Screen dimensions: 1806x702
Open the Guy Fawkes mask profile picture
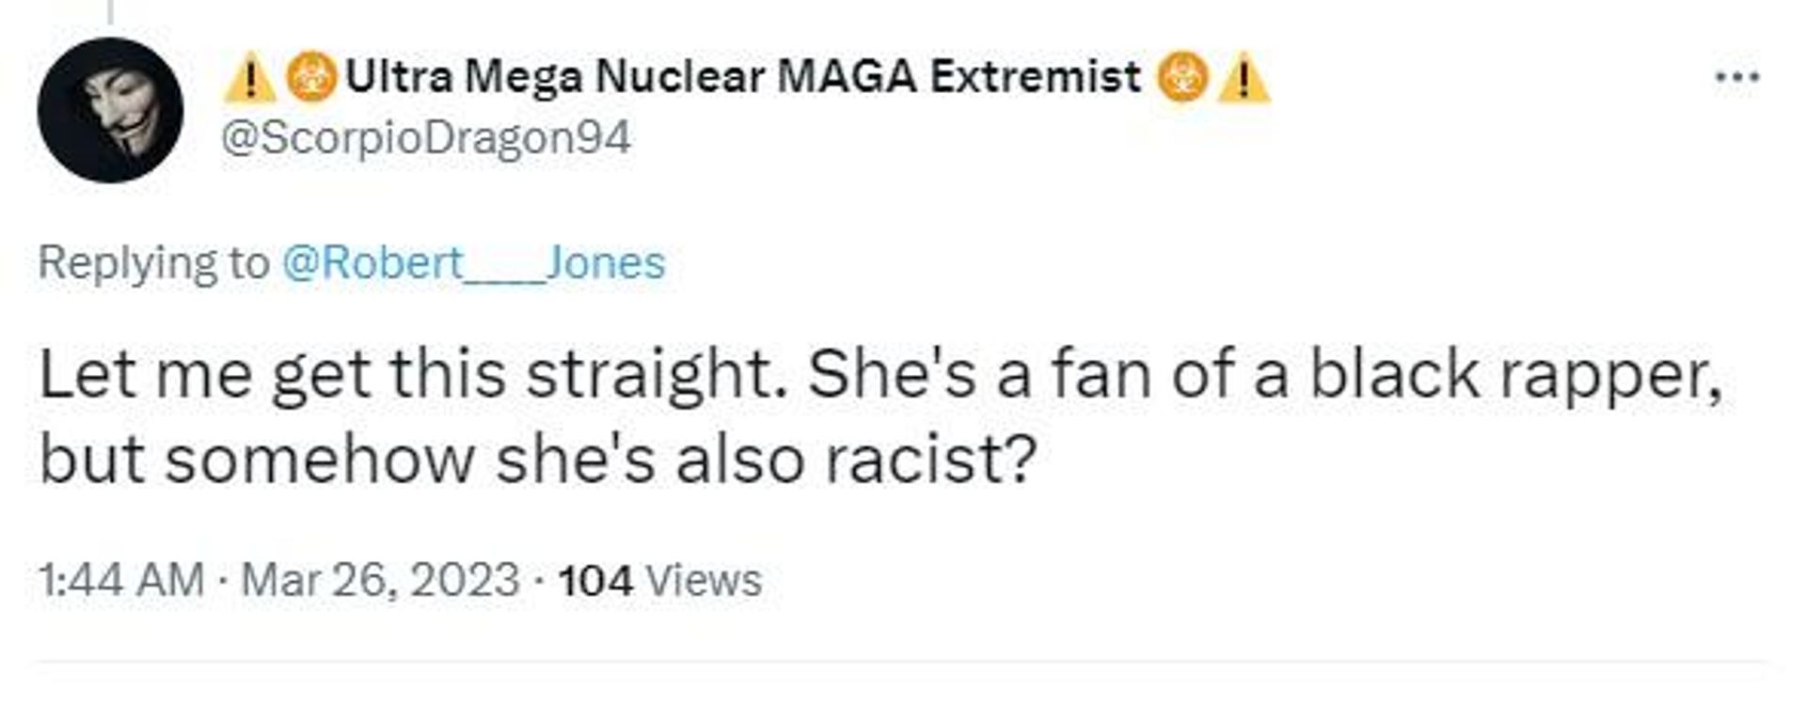coord(110,110)
